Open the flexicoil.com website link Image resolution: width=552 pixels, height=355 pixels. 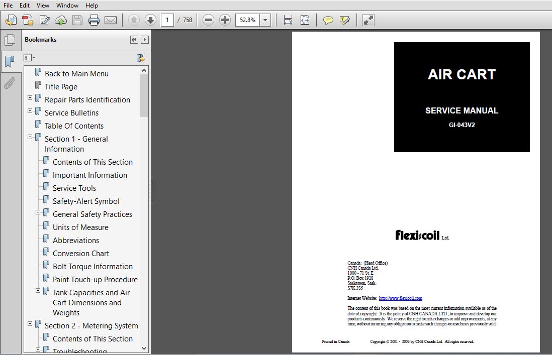tap(401, 298)
